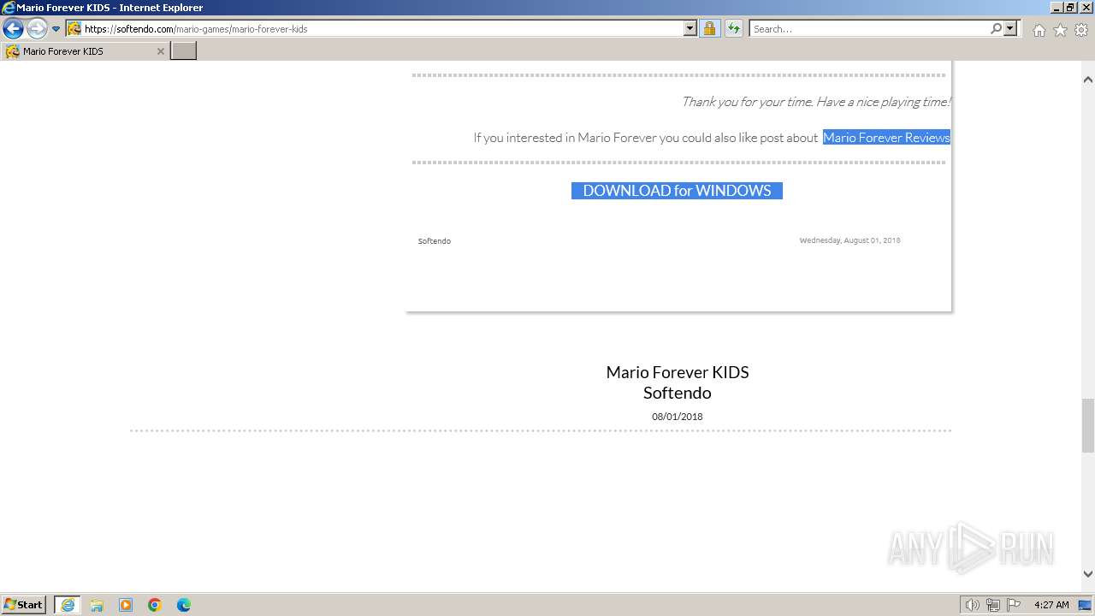Minimize the Internet Explorer window
The width and height of the screenshot is (1095, 616).
[x=1057, y=8]
